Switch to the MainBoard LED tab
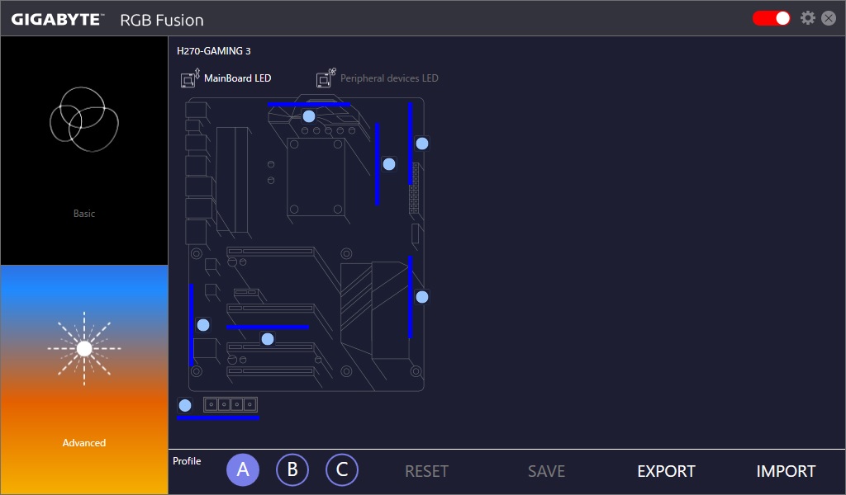The width and height of the screenshot is (846, 495). click(238, 78)
